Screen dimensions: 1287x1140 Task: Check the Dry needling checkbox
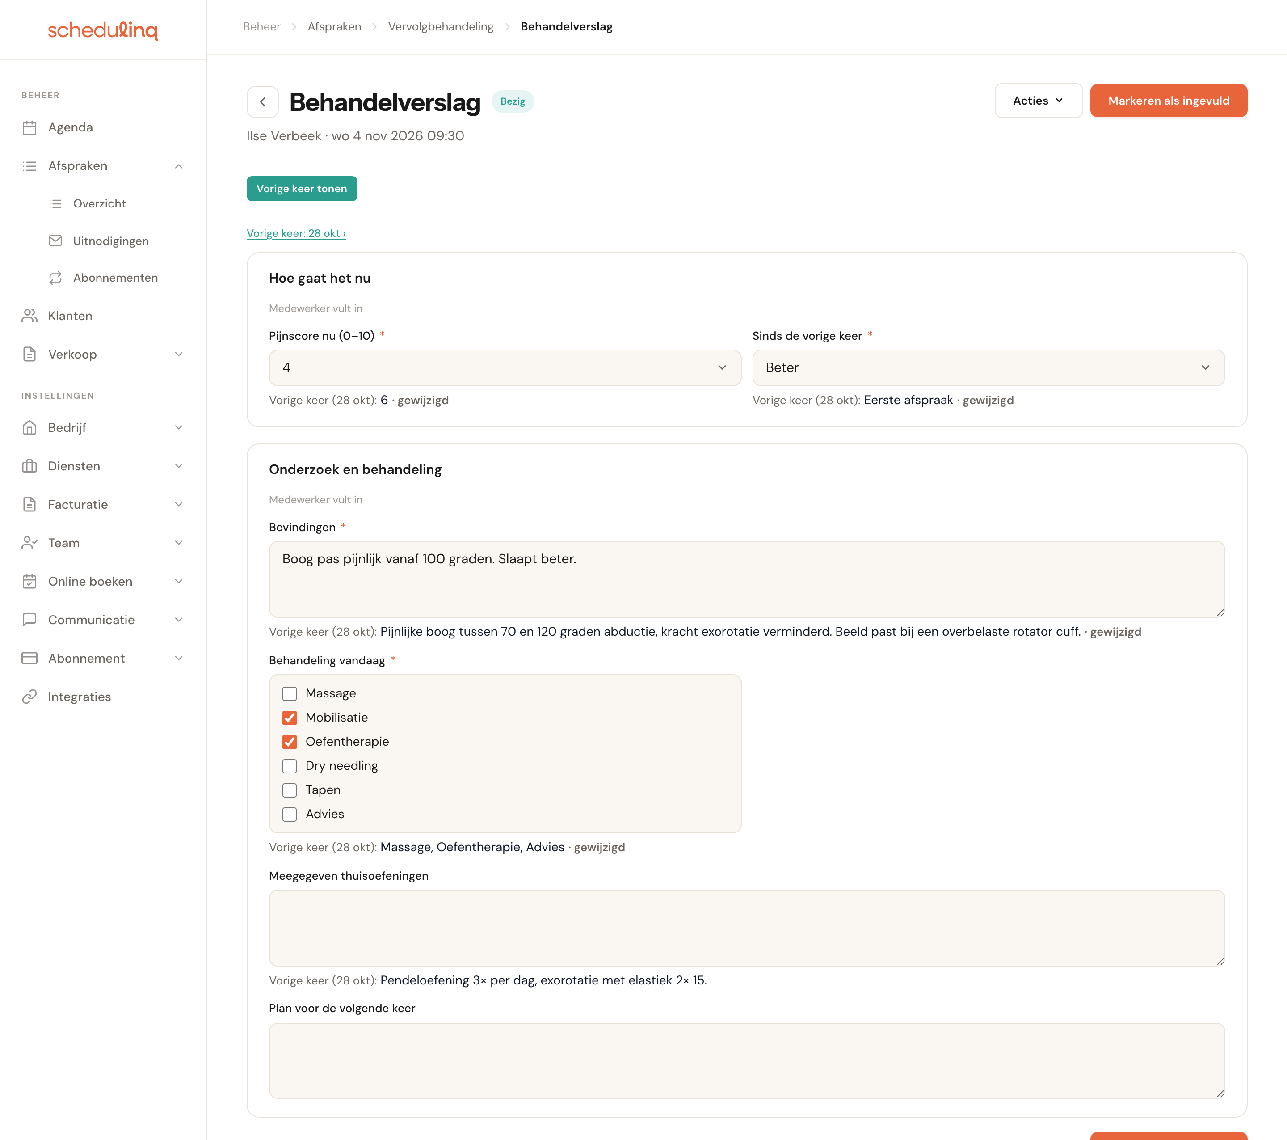pos(290,767)
